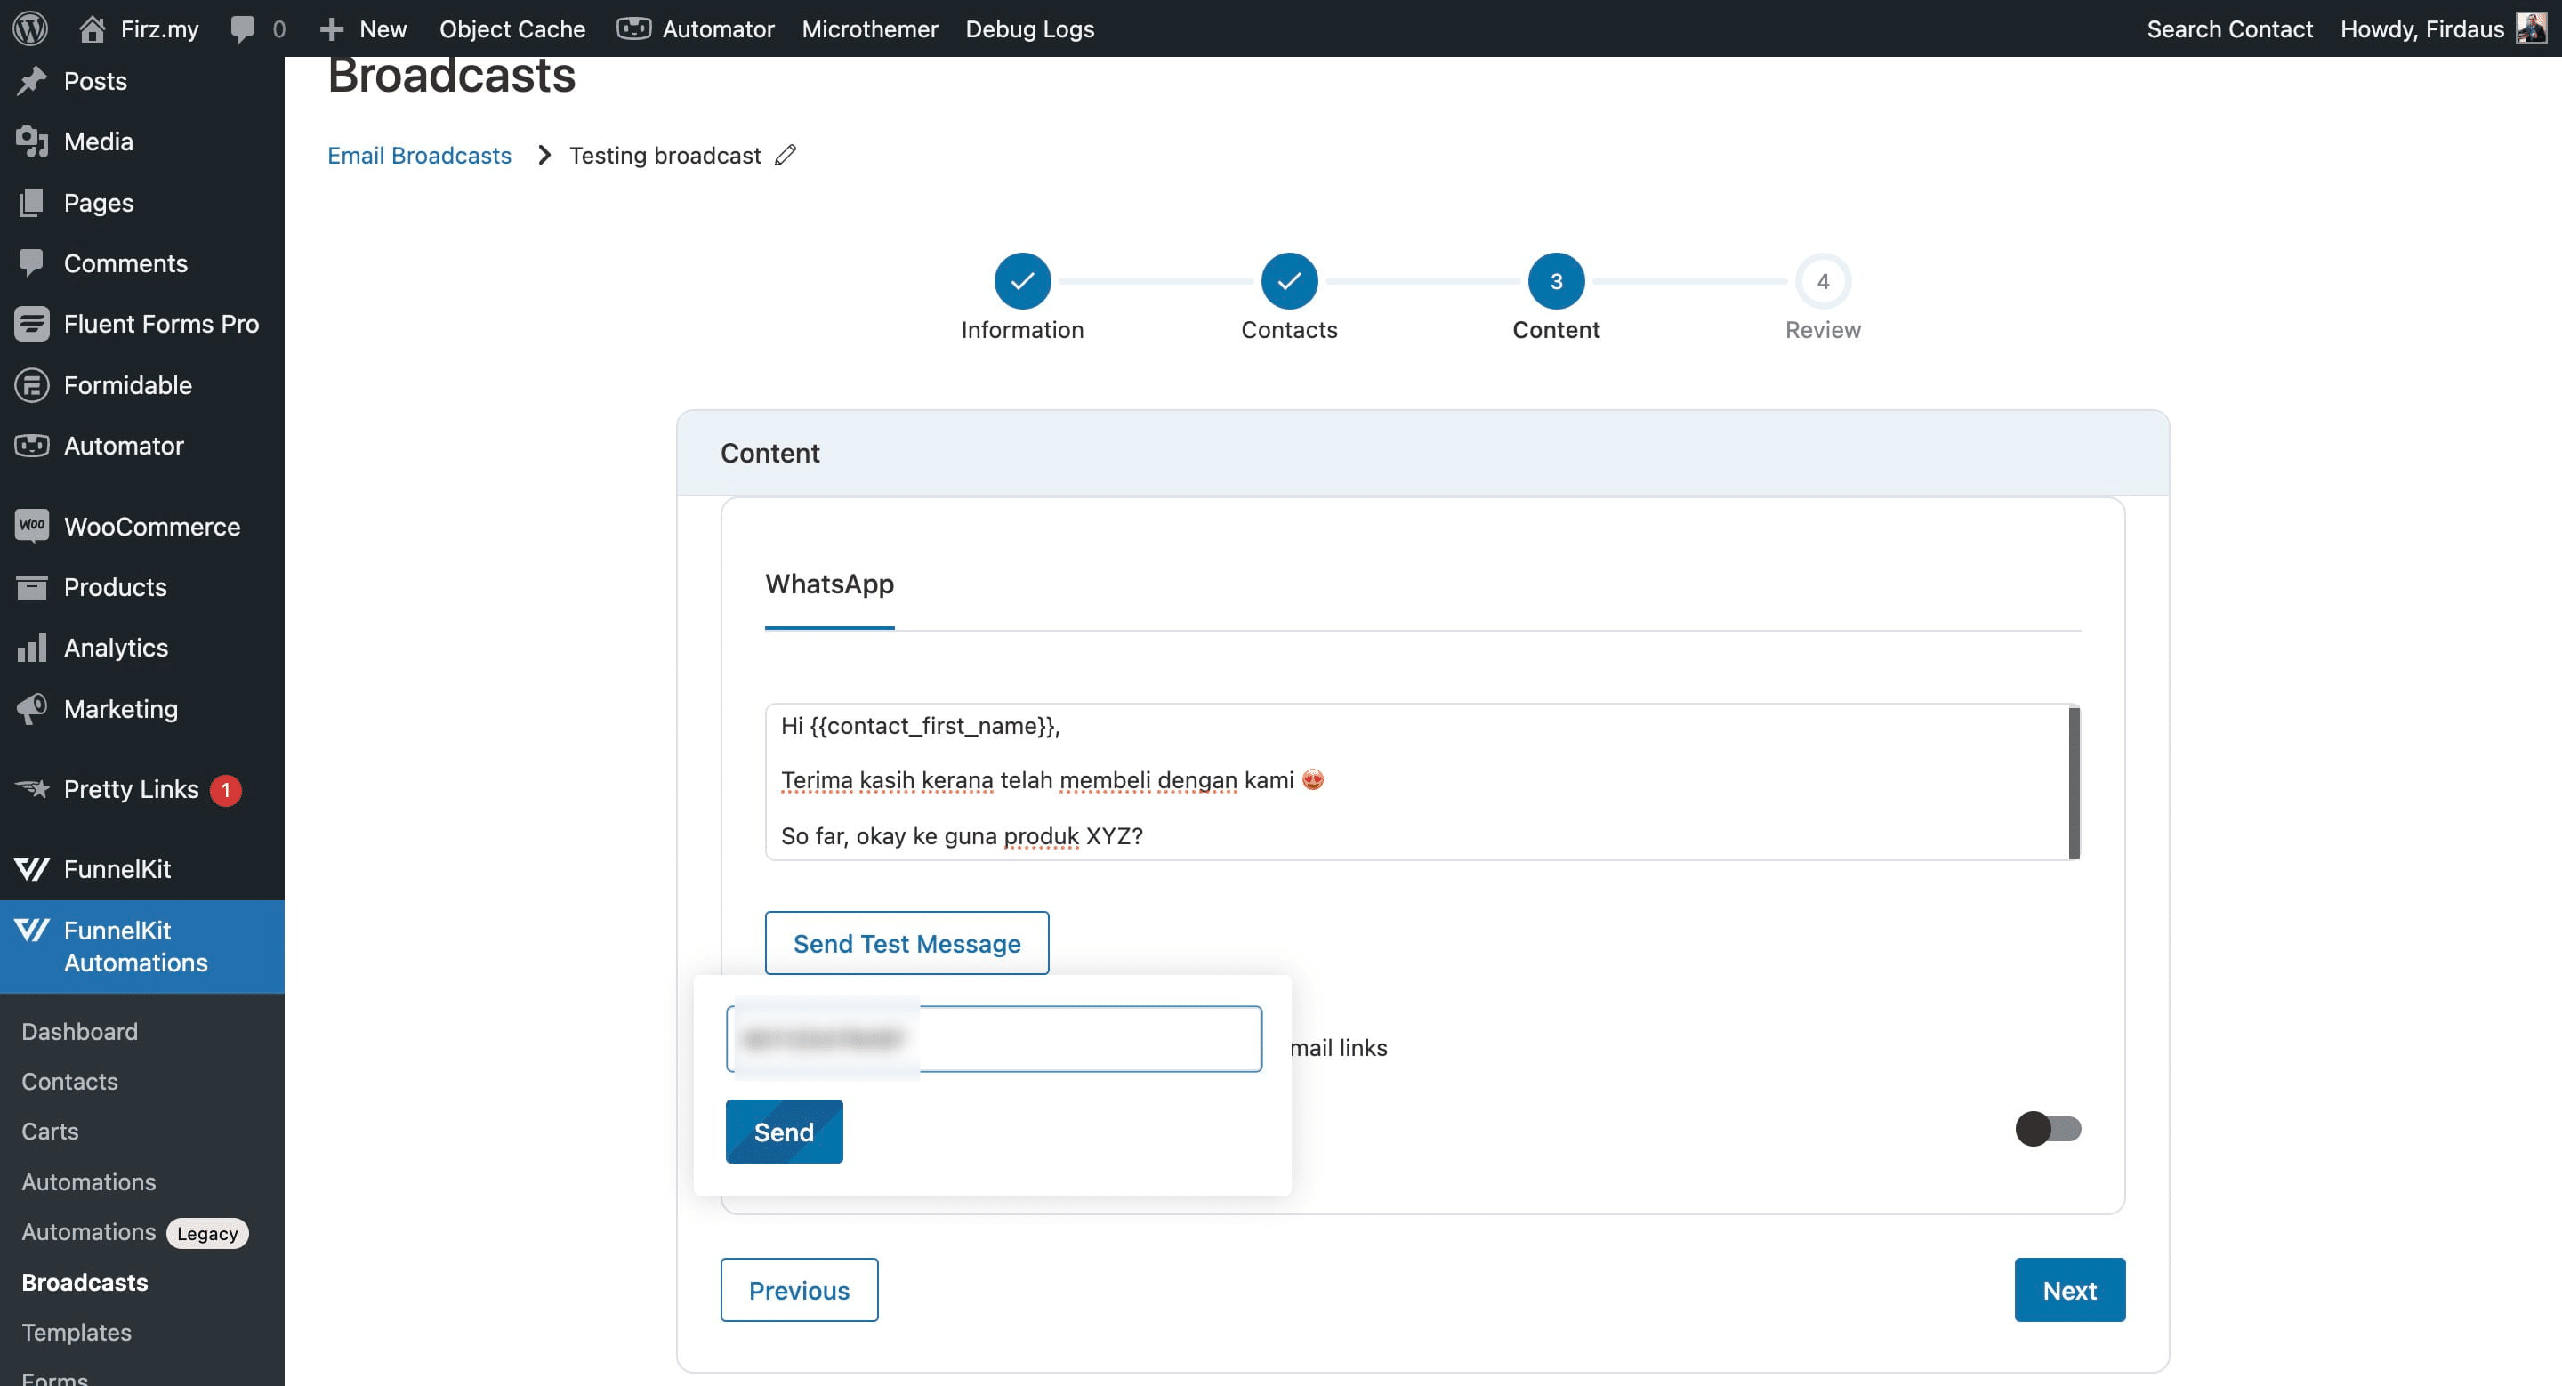Click the Legacy badge
Viewport: 2562px width, 1386px height.
207,1233
